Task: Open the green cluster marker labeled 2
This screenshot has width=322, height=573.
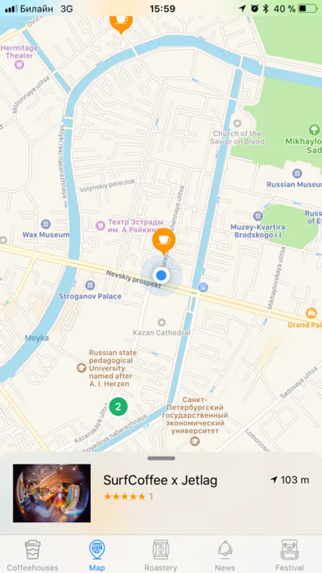Action: [x=118, y=406]
